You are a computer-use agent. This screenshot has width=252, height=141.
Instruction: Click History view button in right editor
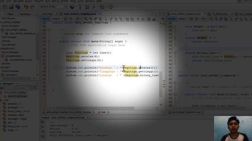coord(182,19)
